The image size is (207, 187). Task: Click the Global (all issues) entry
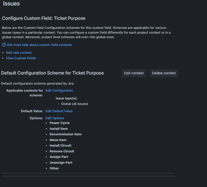[x=75, y=104]
